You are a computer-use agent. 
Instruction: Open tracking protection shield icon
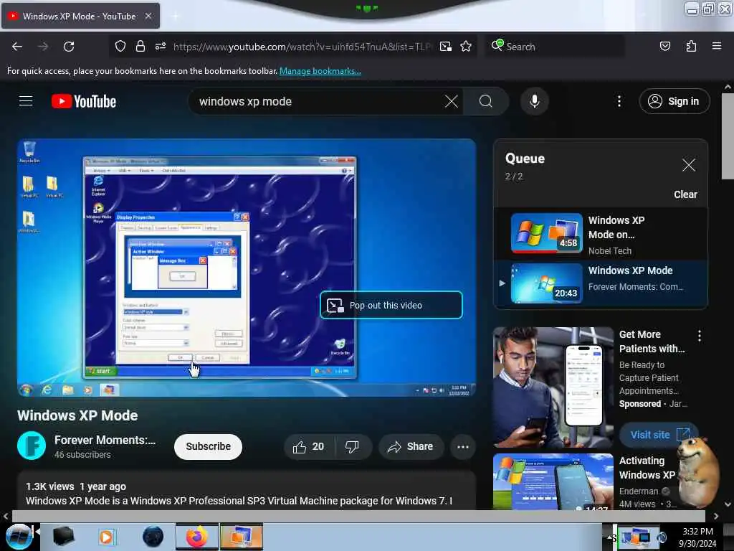coord(120,47)
